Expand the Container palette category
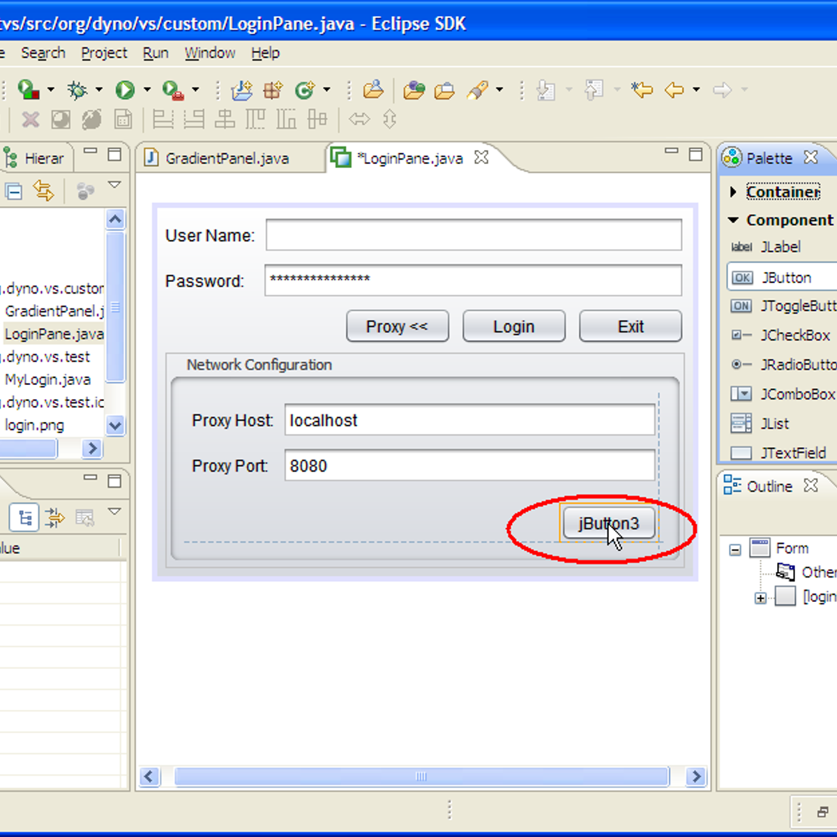 [x=733, y=192]
